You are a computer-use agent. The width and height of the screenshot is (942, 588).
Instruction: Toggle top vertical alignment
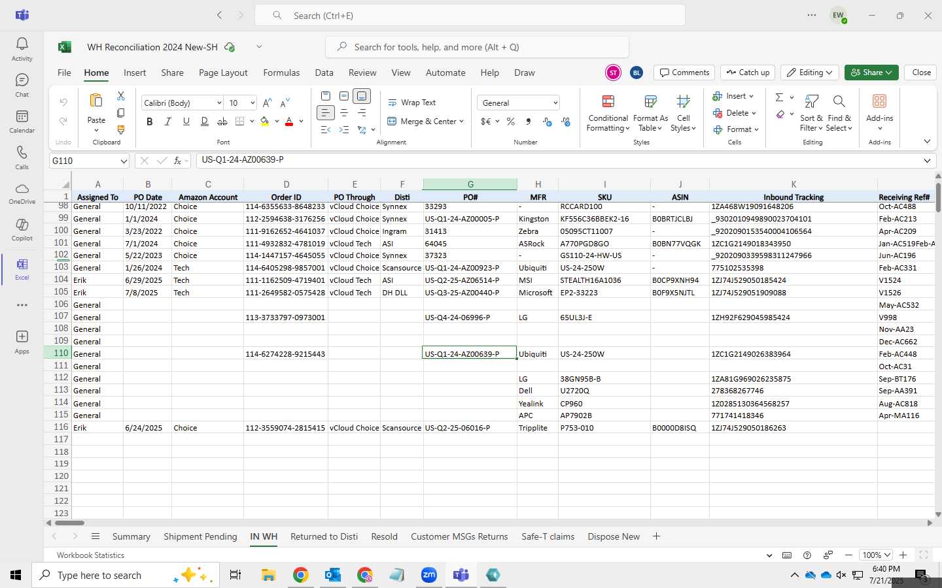coord(326,96)
